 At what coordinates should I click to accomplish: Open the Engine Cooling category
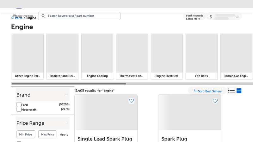tap(97, 56)
